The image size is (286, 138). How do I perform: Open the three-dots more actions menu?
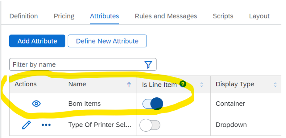click(46, 125)
